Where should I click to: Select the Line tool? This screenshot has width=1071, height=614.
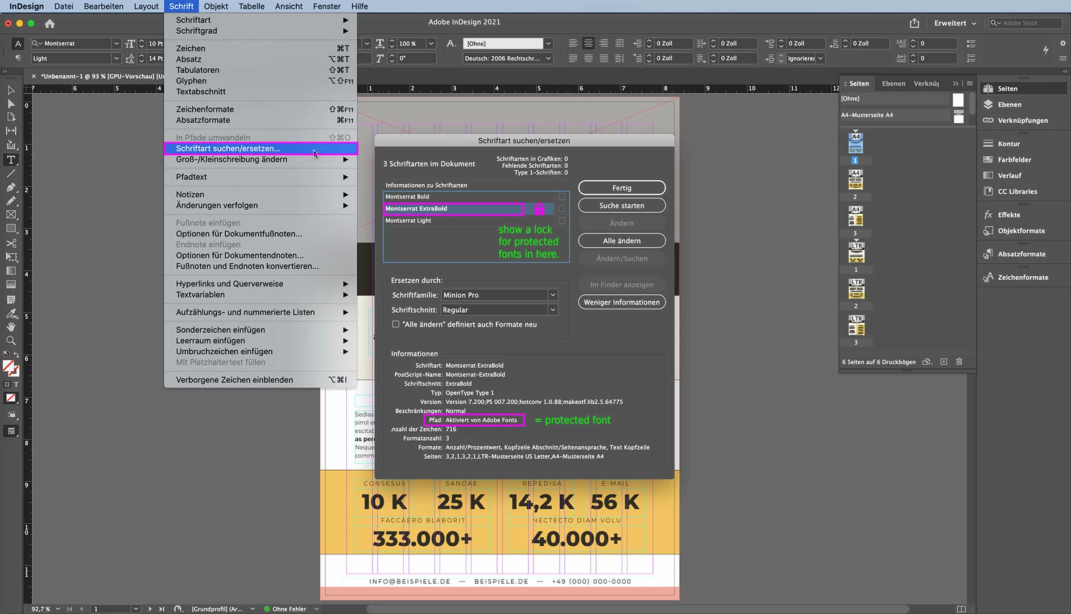tap(11, 173)
